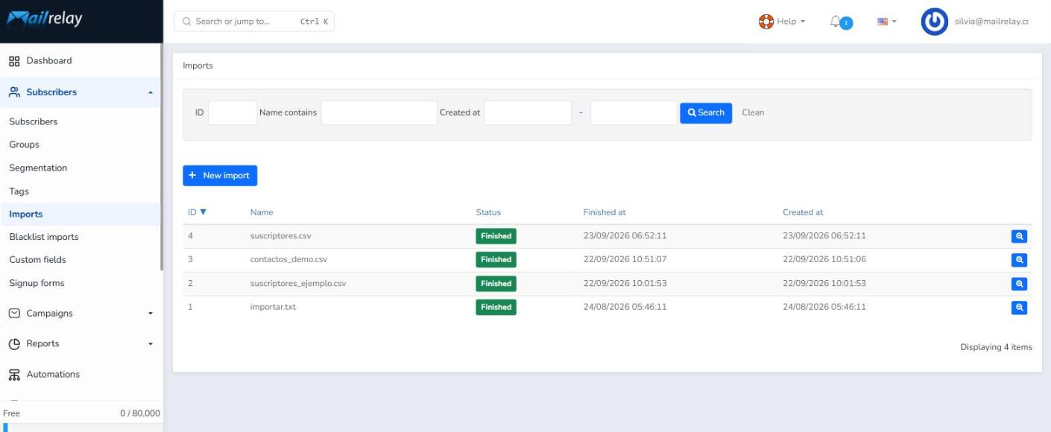This screenshot has width=1051, height=432.
Task: Click the US flag language icon
Action: coord(883,22)
